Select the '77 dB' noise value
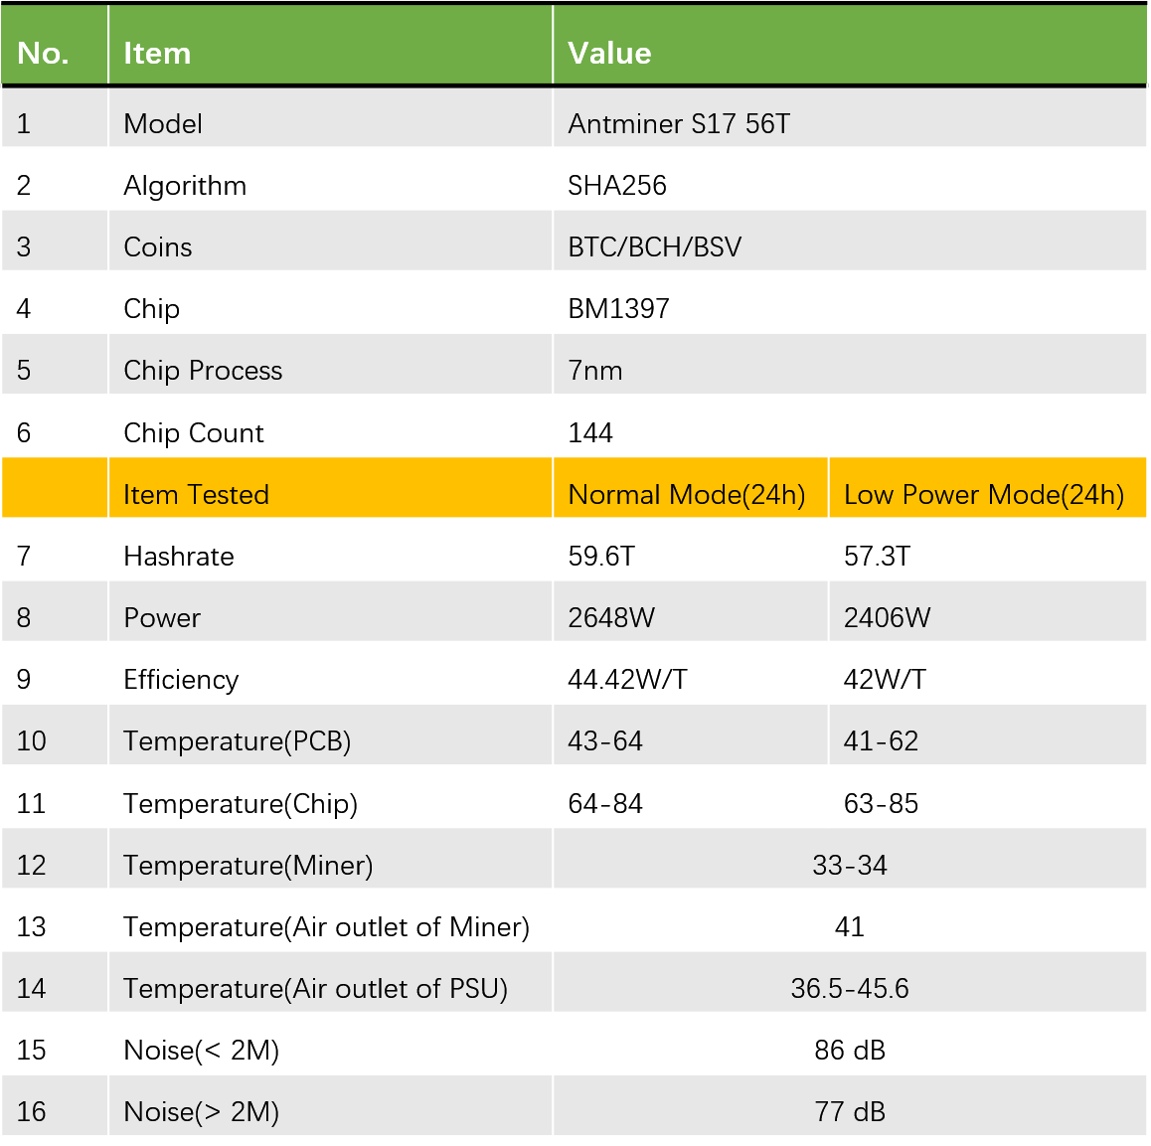 click(x=850, y=1112)
